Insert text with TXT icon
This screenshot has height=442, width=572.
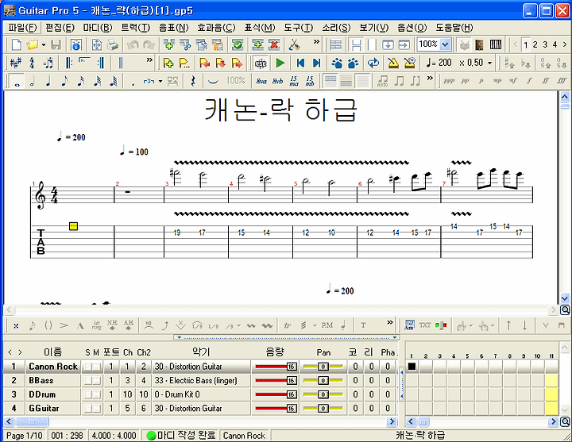point(425,325)
